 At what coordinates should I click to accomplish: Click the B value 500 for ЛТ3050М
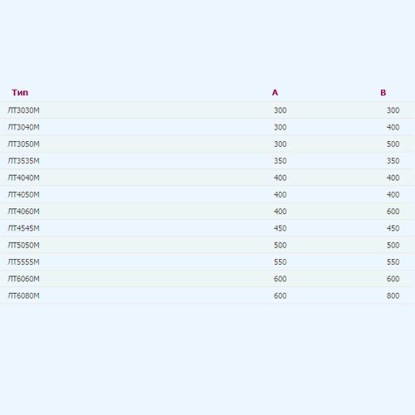tap(393, 144)
